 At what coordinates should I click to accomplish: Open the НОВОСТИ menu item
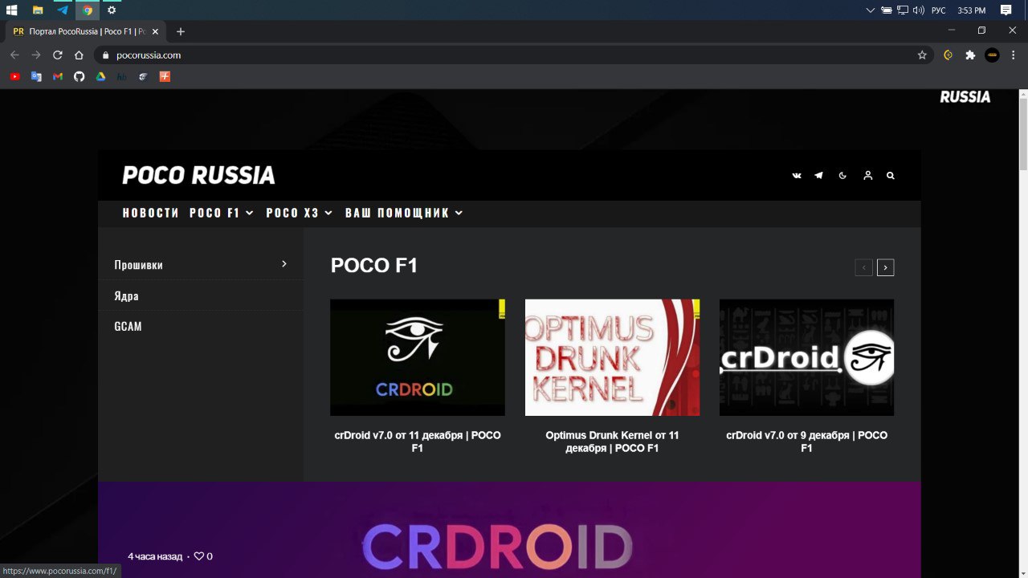(x=150, y=213)
